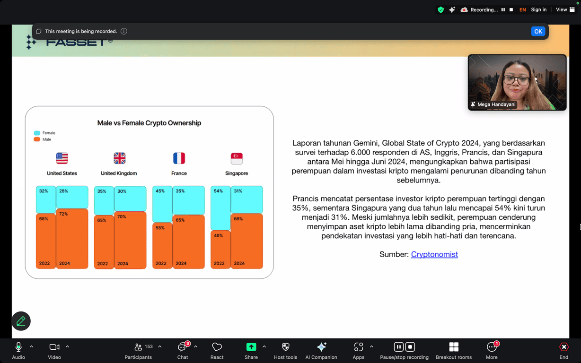
Task: Click Sign in at the top
Action: pos(539,9)
